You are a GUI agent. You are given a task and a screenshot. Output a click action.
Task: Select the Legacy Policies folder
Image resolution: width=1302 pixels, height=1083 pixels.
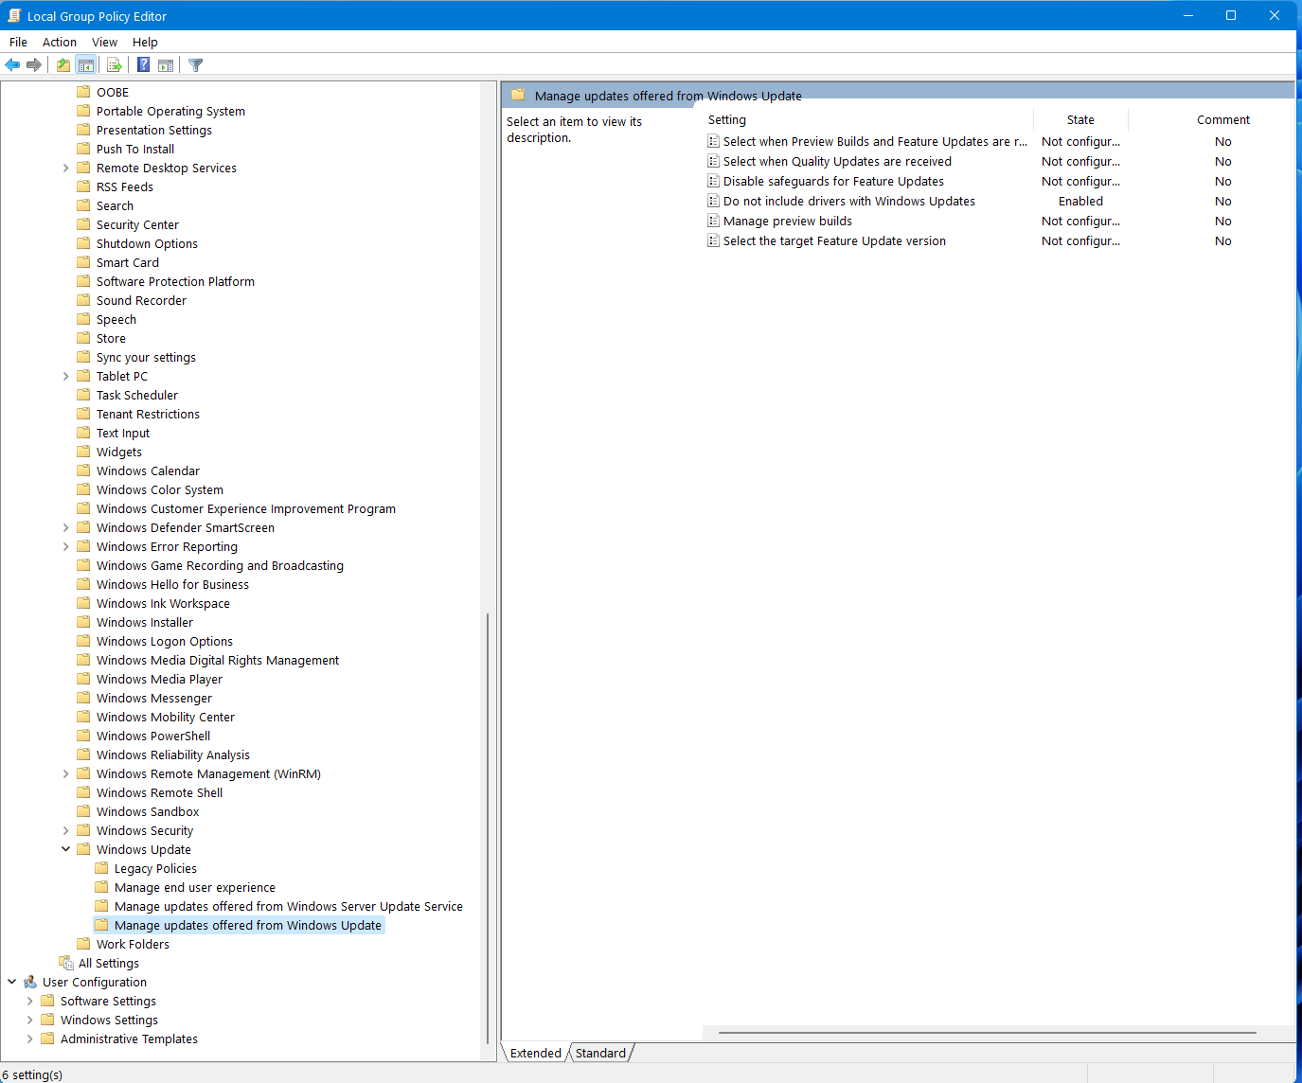155,868
